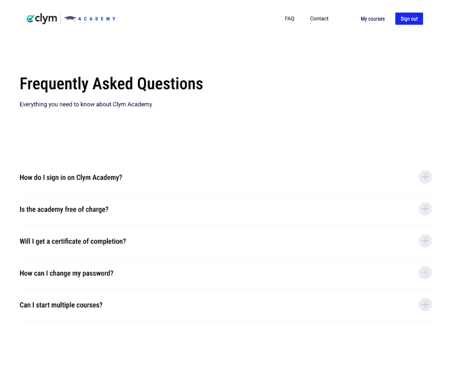Image resolution: width=461 pixels, height=387 pixels.
Task: Click the "Everything you need to know" subtitle
Action: (86, 104)
